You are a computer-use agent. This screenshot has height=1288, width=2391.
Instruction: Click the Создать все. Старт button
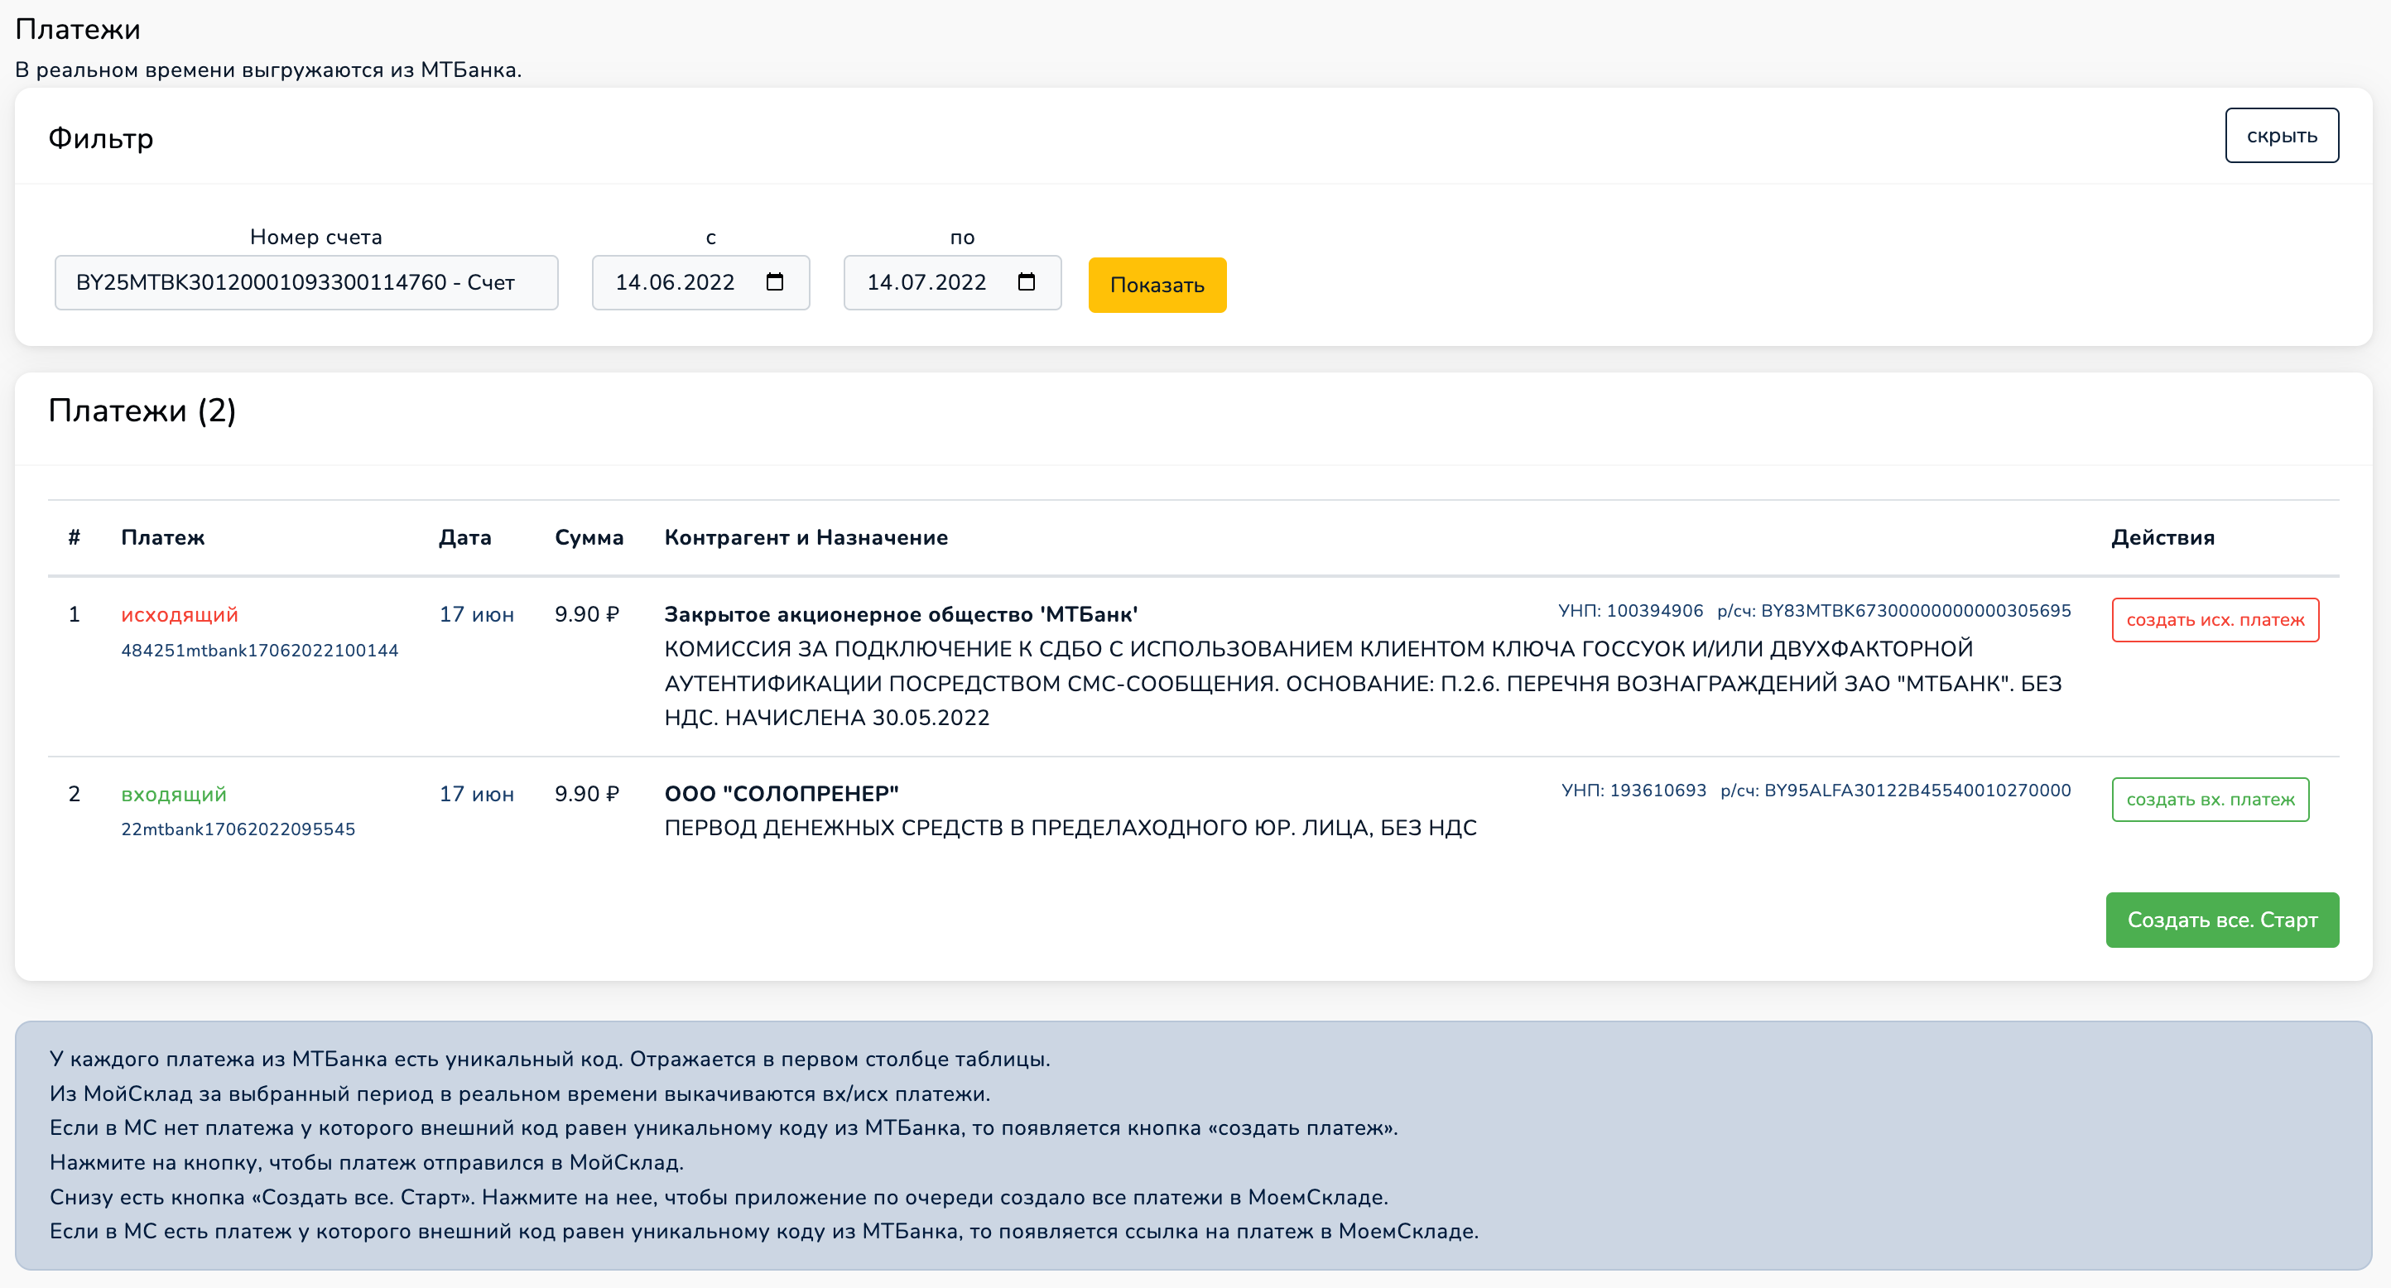click(2222, 920)
